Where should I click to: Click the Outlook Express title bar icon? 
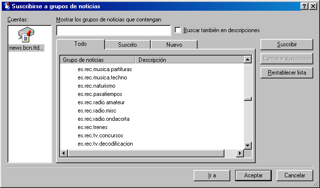6,6
